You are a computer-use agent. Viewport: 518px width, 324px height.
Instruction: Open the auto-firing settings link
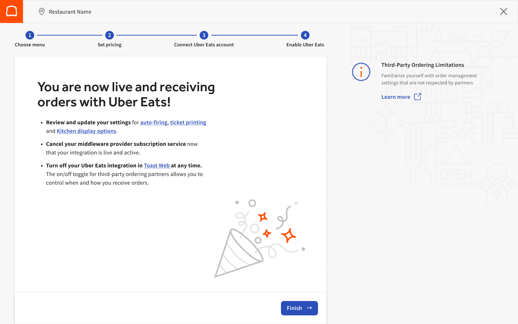pos(154,122)
